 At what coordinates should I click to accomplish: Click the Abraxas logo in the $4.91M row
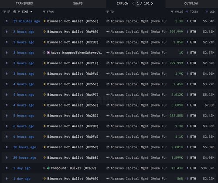tap(108, 73)
